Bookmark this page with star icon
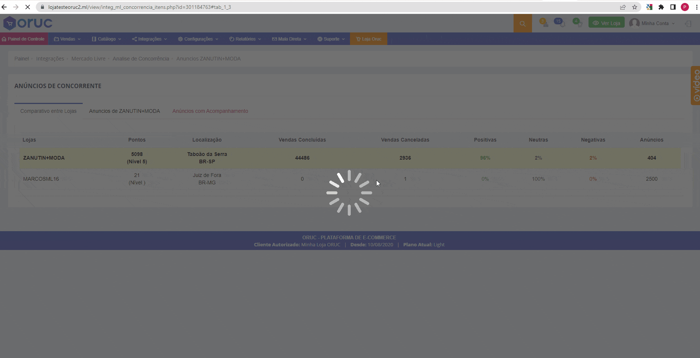700x358 pixels. (635, 7)
